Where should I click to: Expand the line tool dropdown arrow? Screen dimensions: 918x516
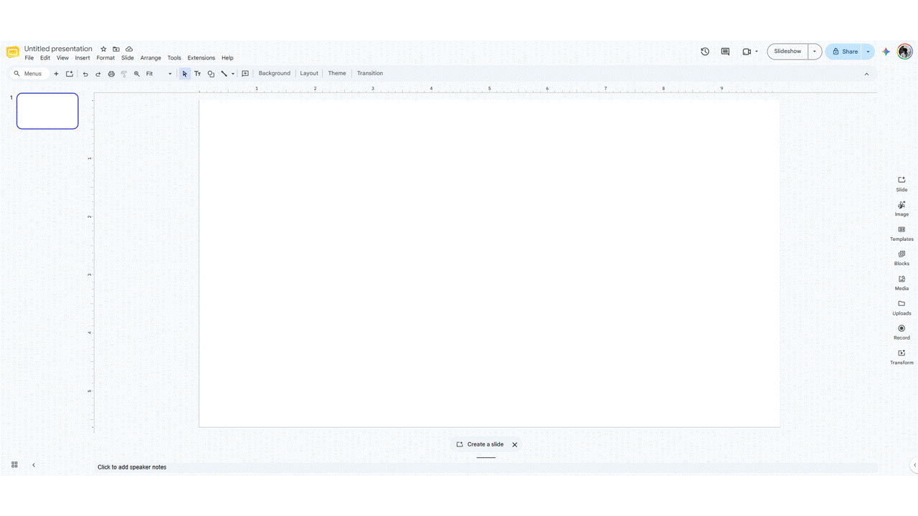tap(233, 74)
